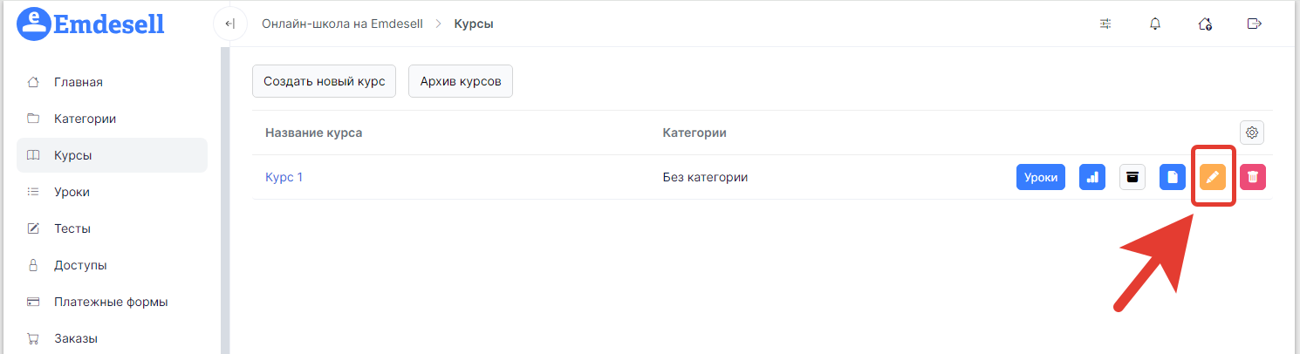Open statistics bar chart icon for Курс 1
The image size is (1300, 354).
(x=1092, y=177)
